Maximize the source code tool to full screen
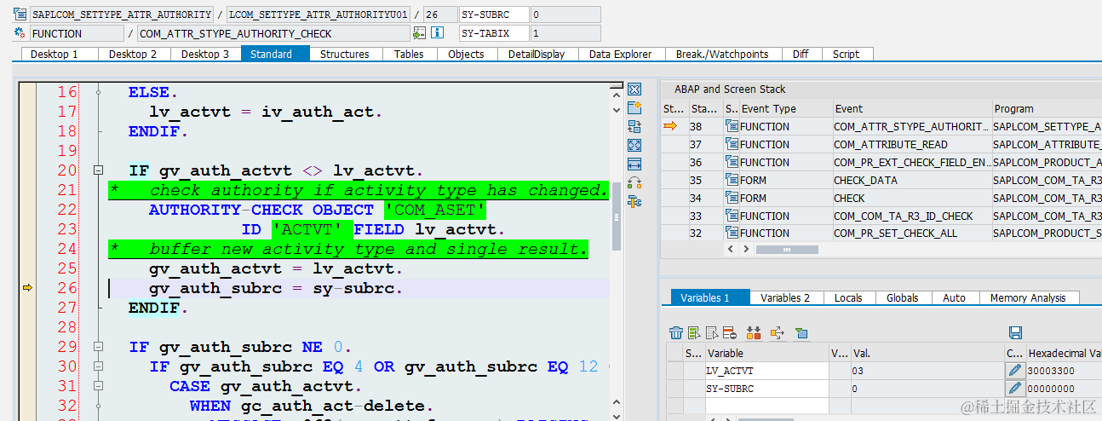Screen dimensions: 1102x421 (x=634, y=146)
